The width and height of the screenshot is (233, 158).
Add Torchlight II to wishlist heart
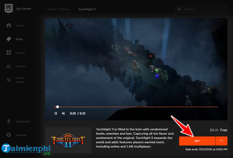coord(222,141)
